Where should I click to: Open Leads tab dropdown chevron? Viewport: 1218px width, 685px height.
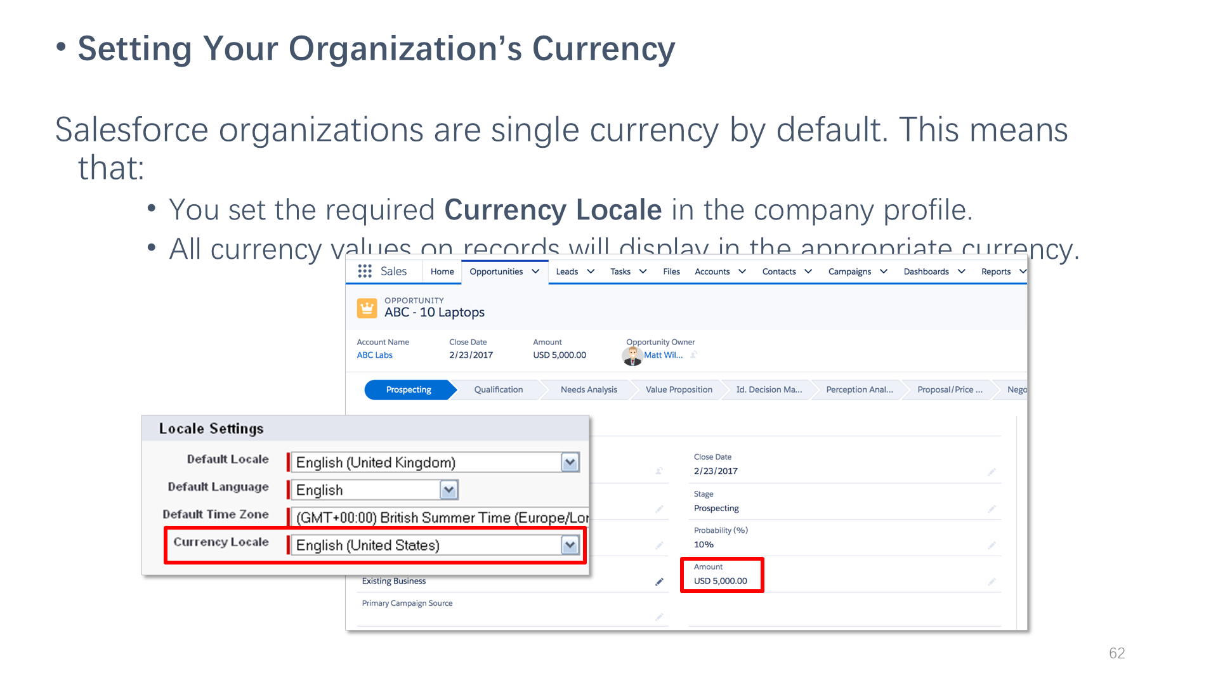pos(591,271)
